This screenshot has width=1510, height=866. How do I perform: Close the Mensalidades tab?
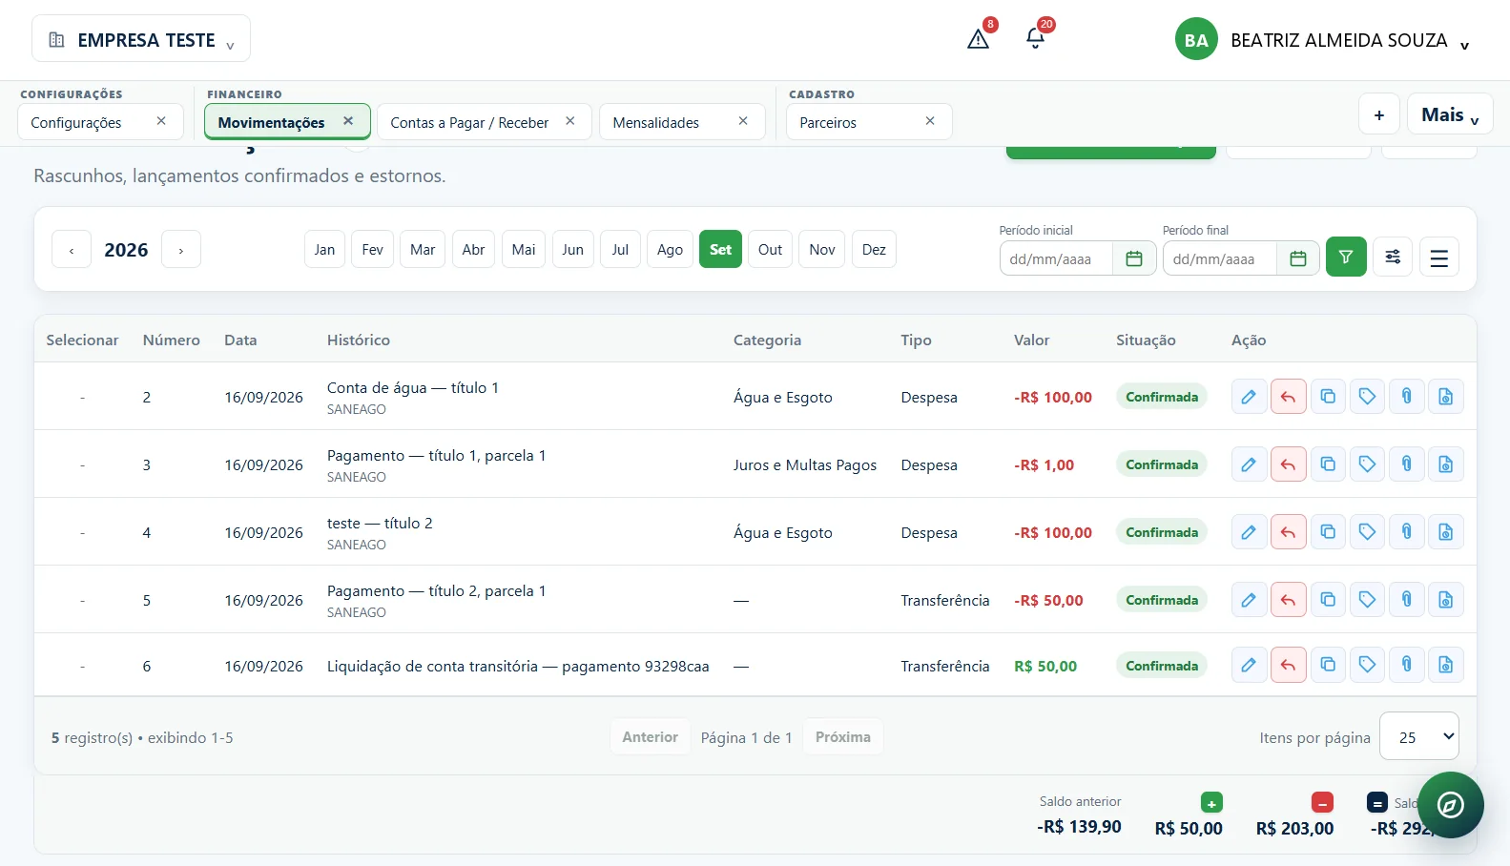click(x=743, y=121)
